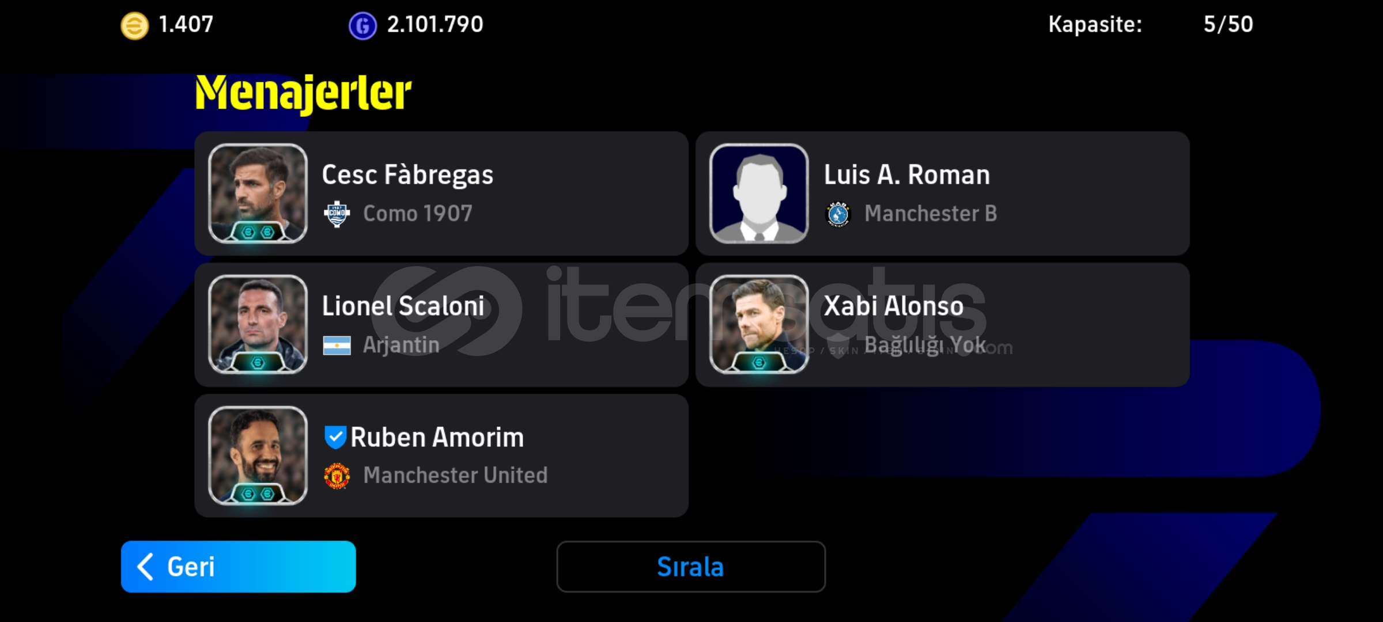Tap the Argentina flag icon
Viewport: 1383px width, 622px height.
click(337, 346)
